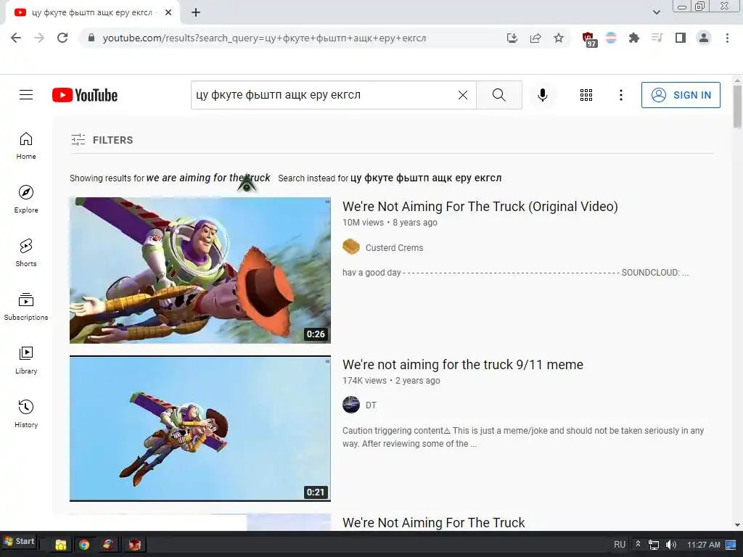The height and width of the screenshot is (557, 743).
Task: Reload the page
Action: tap(62, 38)
